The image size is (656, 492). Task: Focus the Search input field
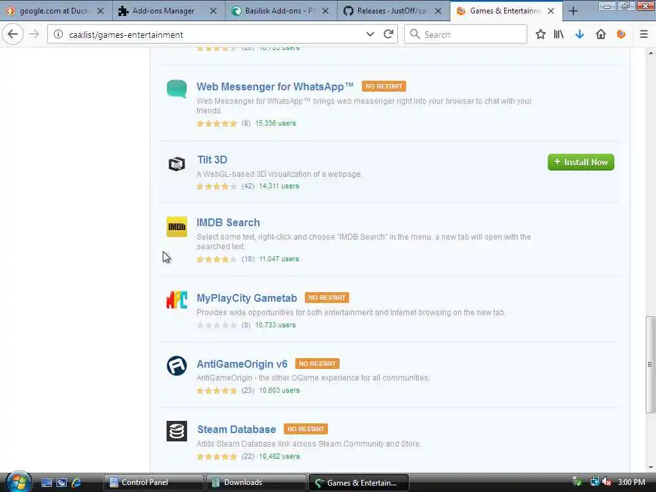tap(465, 35)
